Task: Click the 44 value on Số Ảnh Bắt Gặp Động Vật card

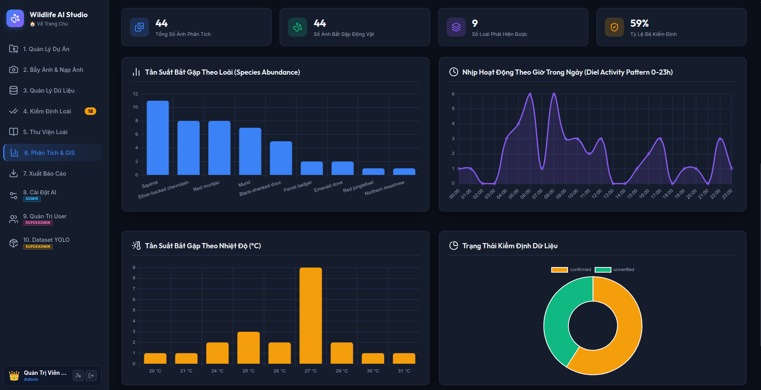Action: point(320,23)
